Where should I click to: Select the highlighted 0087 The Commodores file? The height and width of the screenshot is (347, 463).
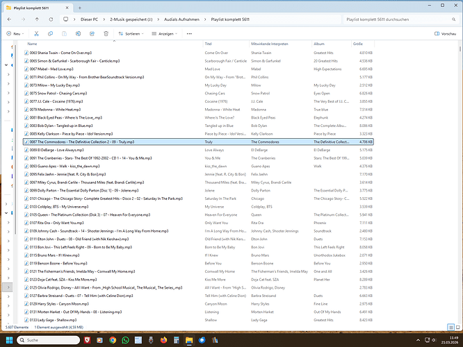pyautogui.click(x=198, y=142)
